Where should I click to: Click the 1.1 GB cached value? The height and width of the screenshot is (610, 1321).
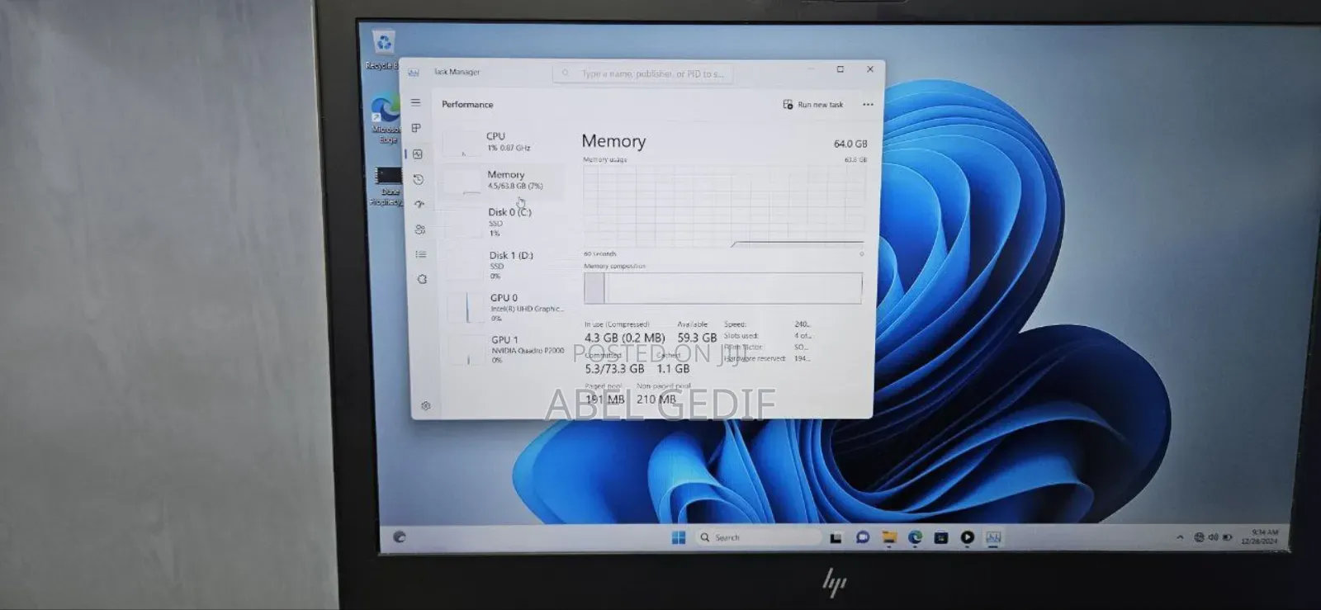click(x=673, y=369)
